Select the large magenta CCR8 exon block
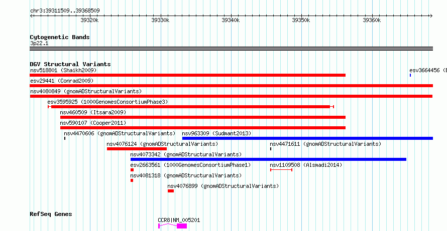This screenshot has height=231, width=447. [x=182, y=226]
